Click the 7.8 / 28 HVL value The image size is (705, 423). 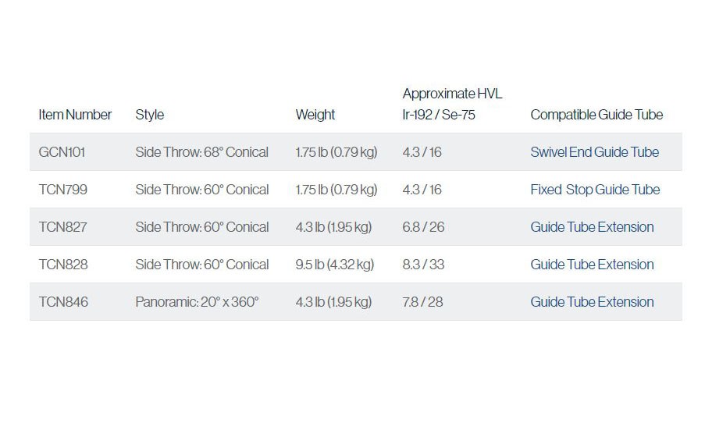422,301
